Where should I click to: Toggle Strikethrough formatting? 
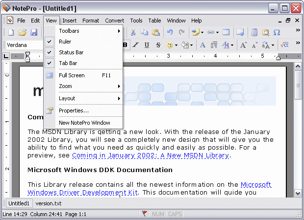tap(158, 45)
